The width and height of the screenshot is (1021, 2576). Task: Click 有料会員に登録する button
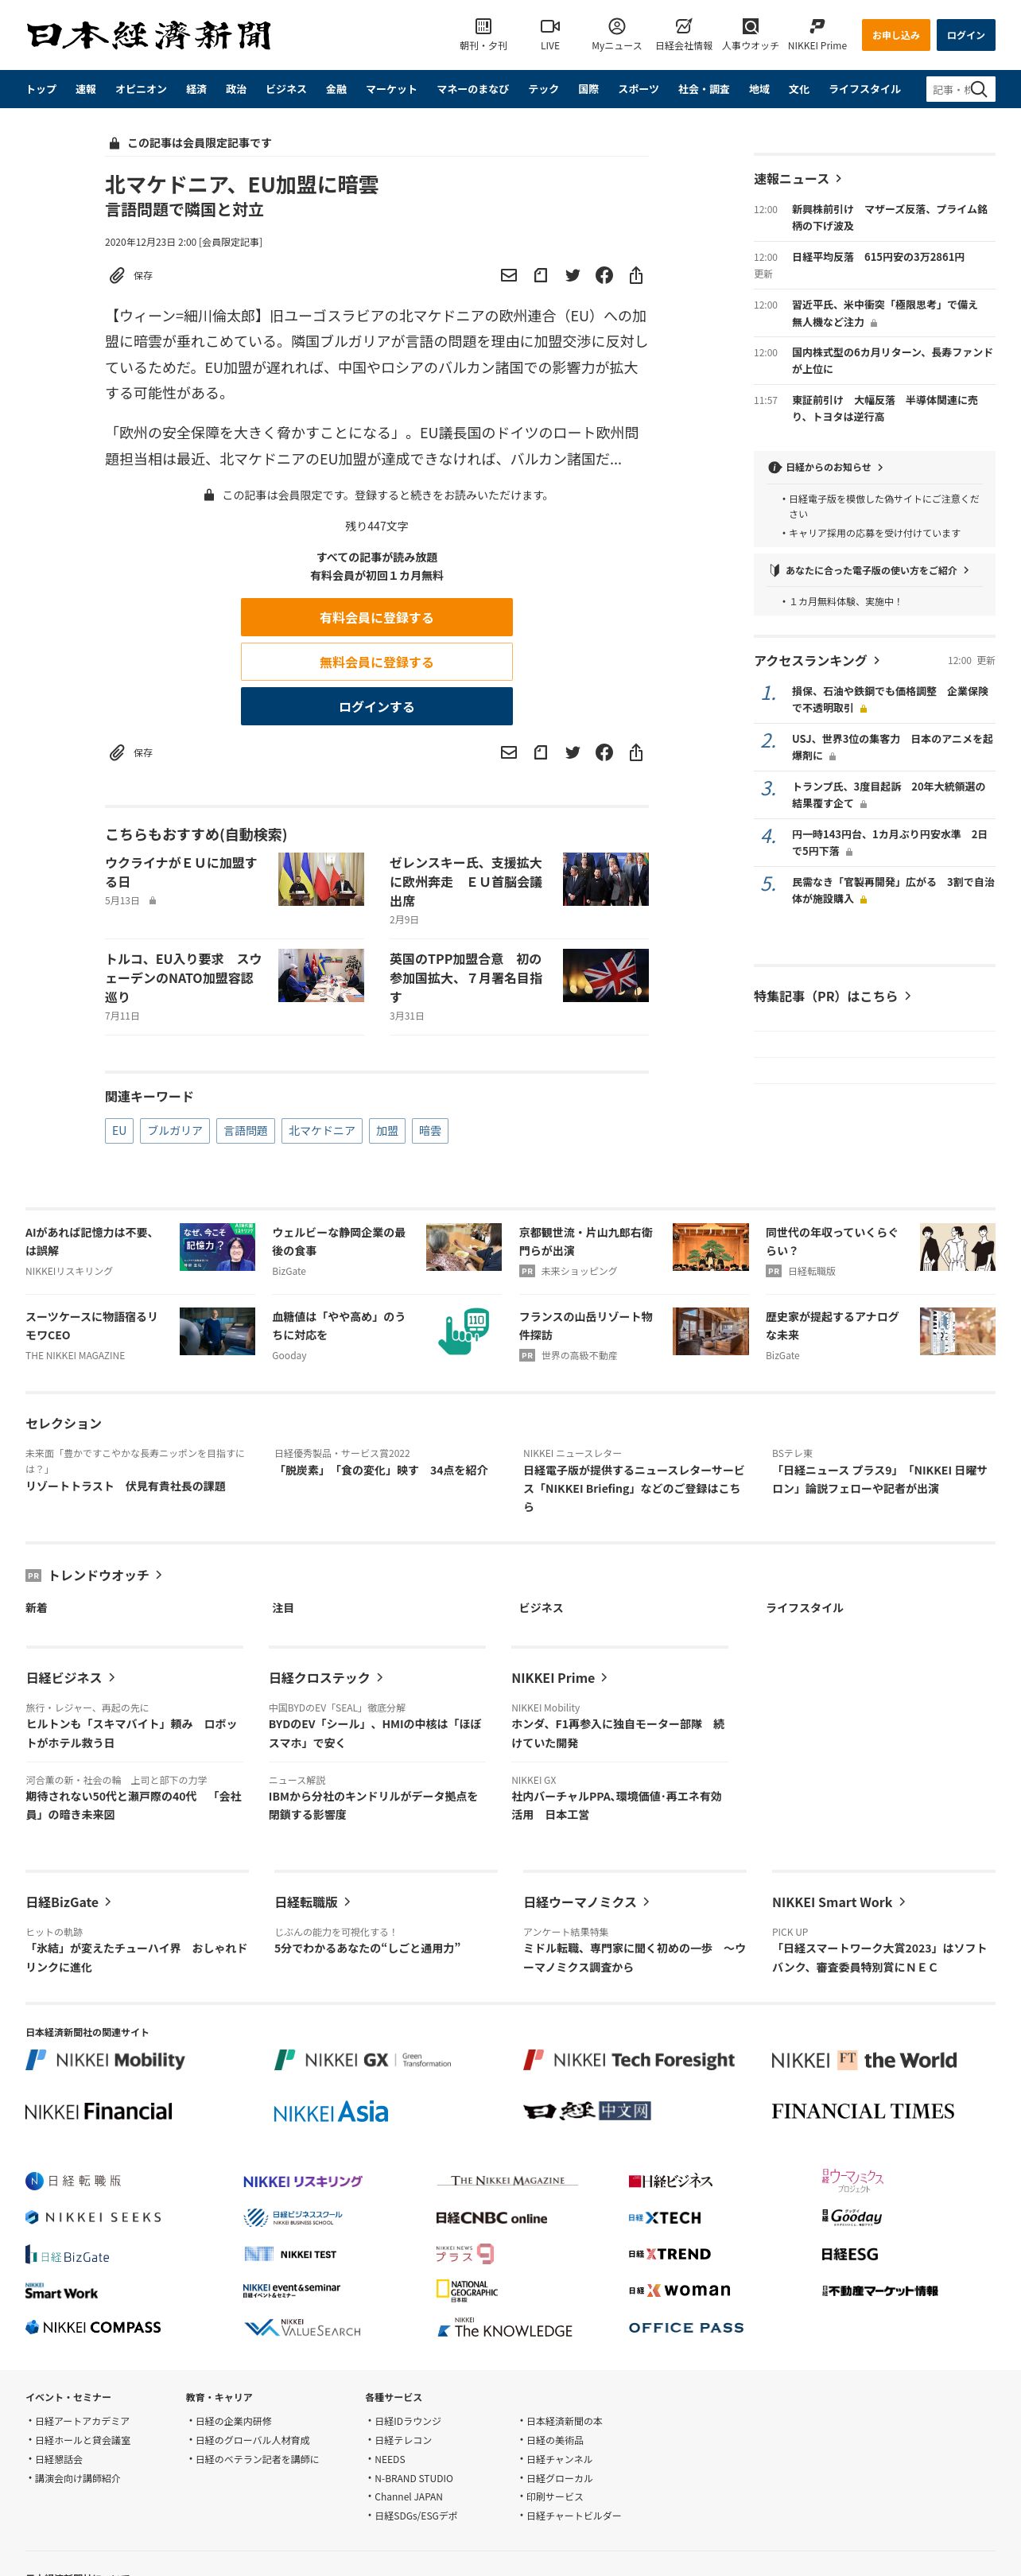[x=377, y=617]
